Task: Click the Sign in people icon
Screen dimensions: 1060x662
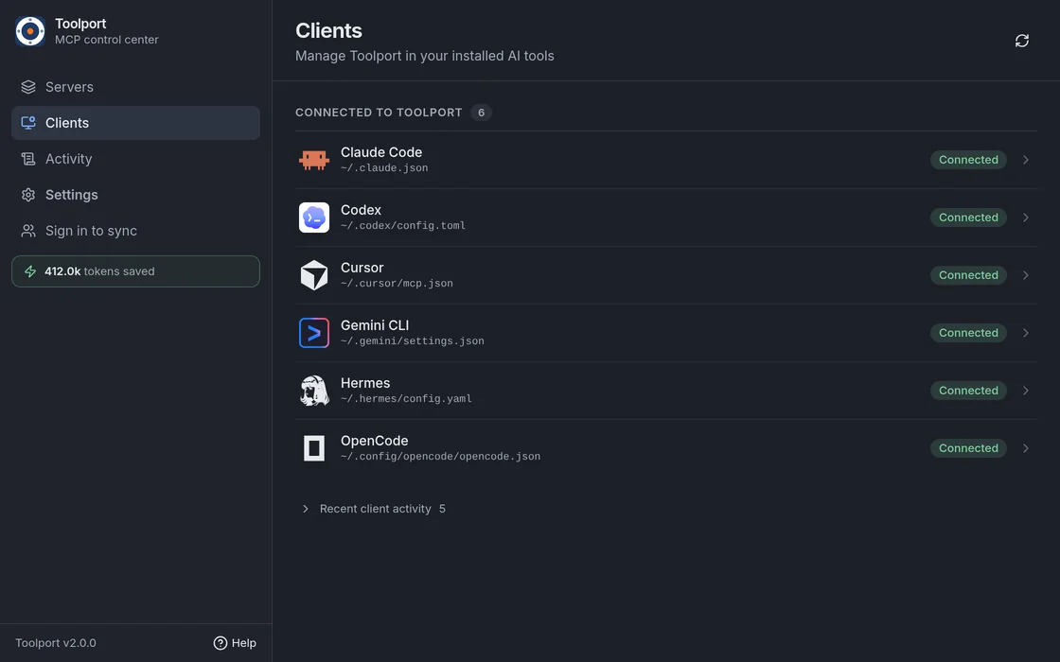Action: [x=28, y=231]
